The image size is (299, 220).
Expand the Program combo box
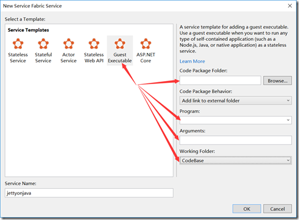pos(236,120)
